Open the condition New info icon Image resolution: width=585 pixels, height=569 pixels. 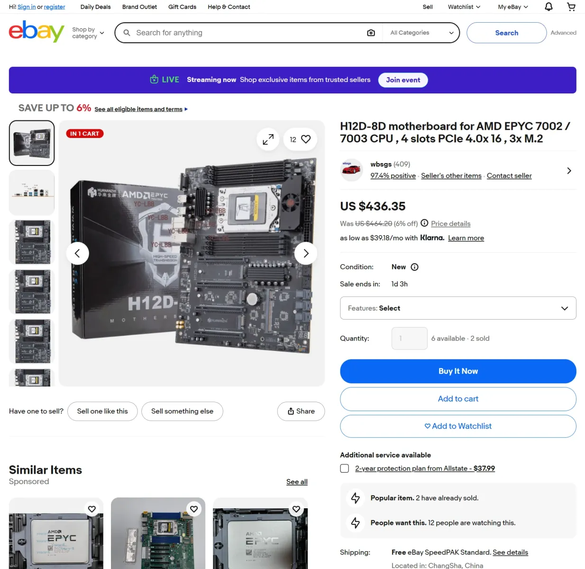coord(414,267)
